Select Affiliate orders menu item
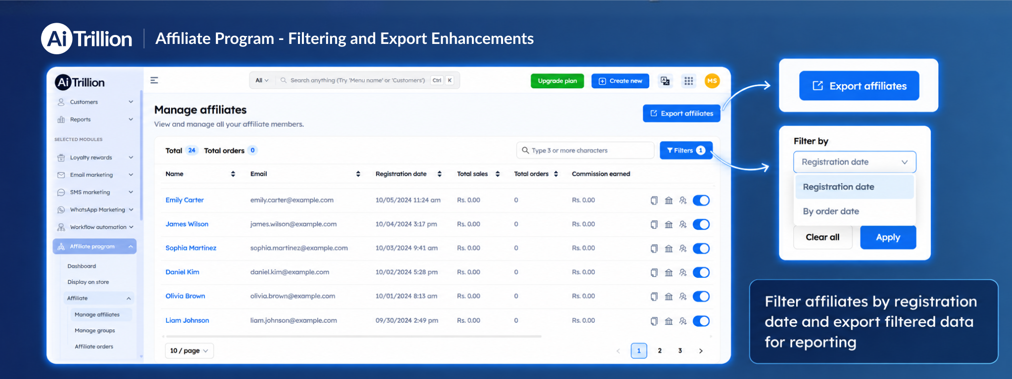Image resolution: width=1012 pixels, height=379 pixels. (x=94, y=346)
